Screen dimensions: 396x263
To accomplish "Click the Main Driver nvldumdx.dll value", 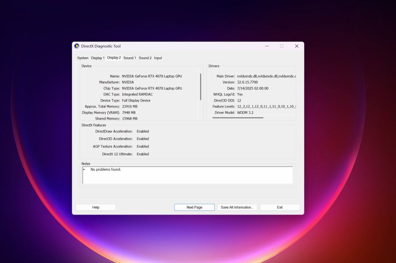I will click(266, 76).
